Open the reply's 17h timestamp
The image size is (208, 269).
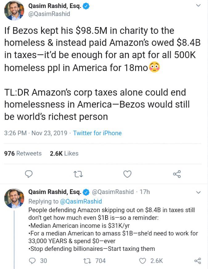[x=145, y=192]
